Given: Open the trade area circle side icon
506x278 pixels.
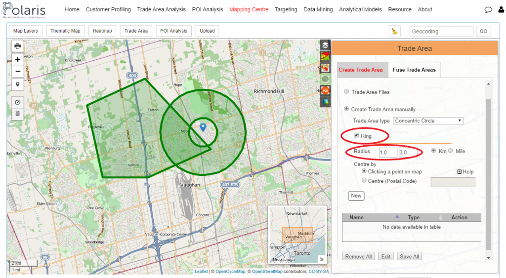Looking at the screenshot, I should 325,79.
